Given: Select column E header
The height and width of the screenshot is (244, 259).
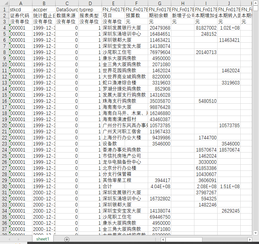Looking at the screenshot, I should pos(113,3).
